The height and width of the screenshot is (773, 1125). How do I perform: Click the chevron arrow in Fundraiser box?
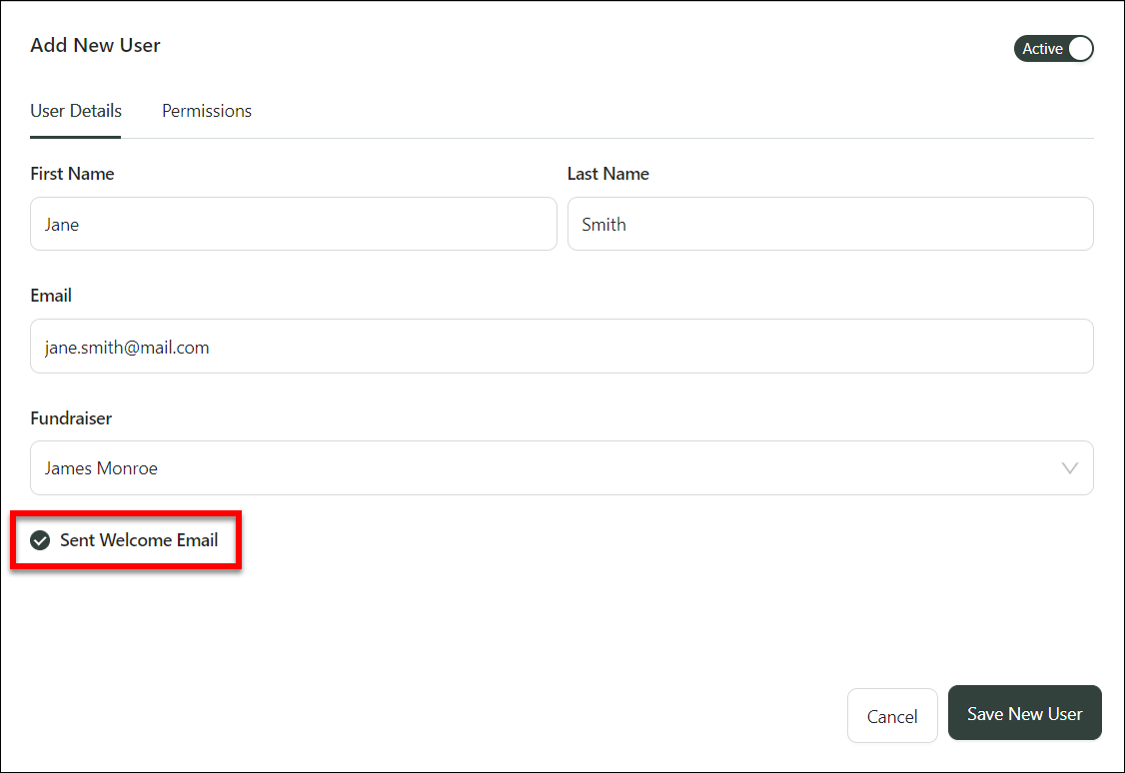(x=1069, y=468)
